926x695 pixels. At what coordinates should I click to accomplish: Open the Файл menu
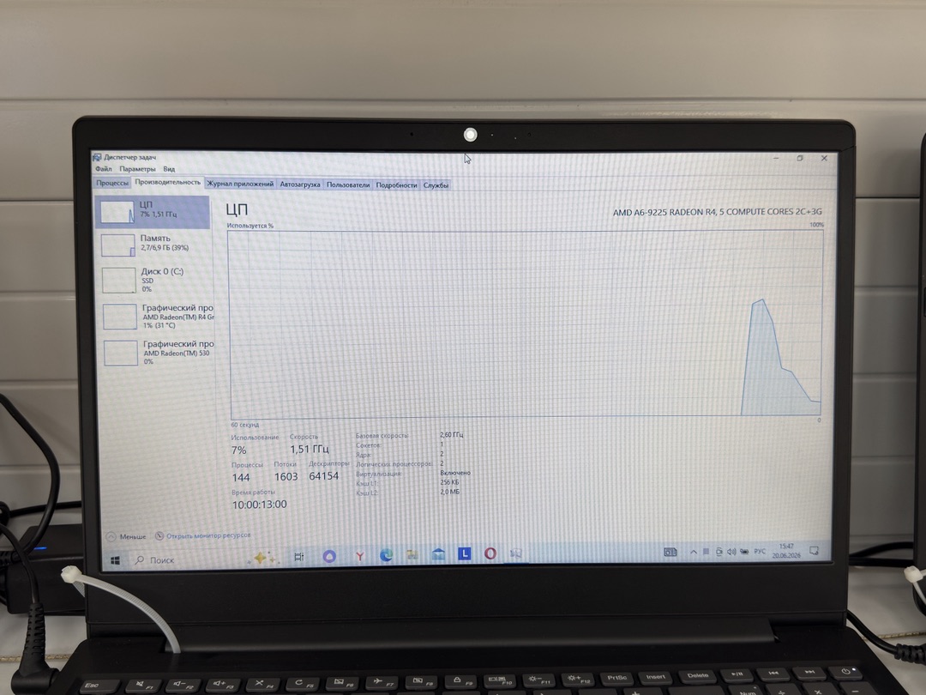click(x=104, y=169)
